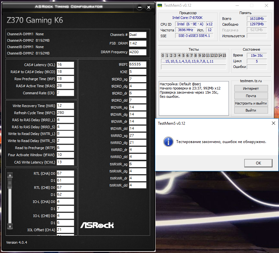The image size is (279, 253).
Task: Click the tRRD_S value field
Action: (65, 127)
